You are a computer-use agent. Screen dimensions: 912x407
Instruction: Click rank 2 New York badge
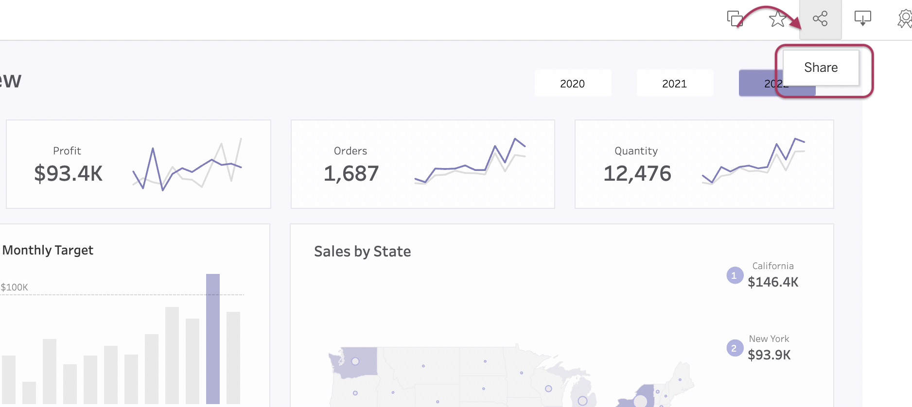coord(735,348)
